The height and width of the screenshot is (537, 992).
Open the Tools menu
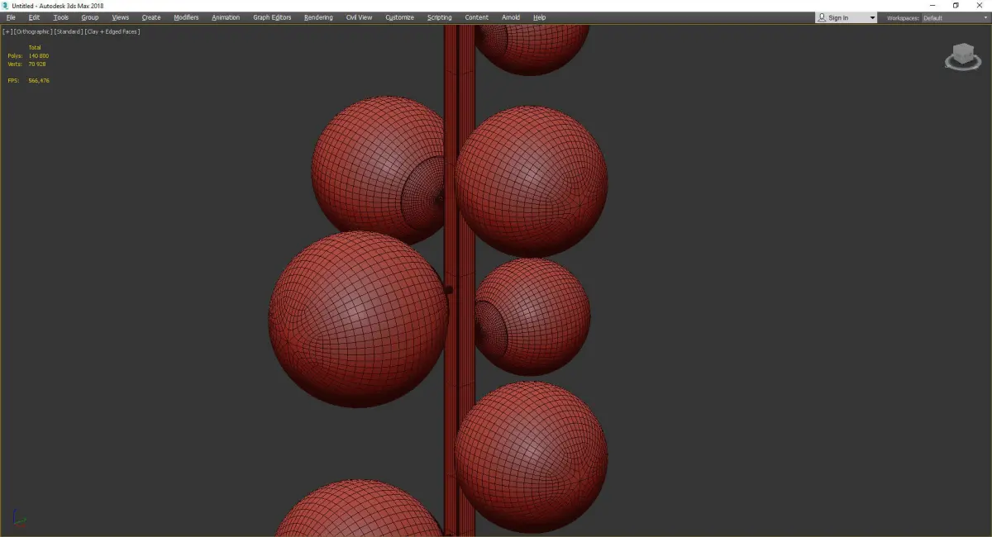61,17
